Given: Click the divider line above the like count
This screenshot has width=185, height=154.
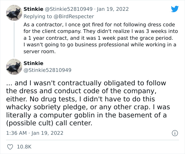Looking at the screenshot, I should 92,140.
